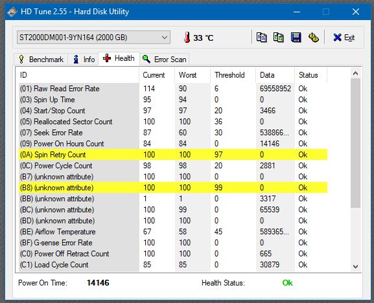Click the data value 3317
374x303 pixels.
(268, 199)
